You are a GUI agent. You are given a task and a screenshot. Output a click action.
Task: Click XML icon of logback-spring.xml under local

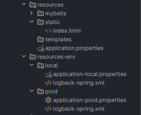[48, 83]
